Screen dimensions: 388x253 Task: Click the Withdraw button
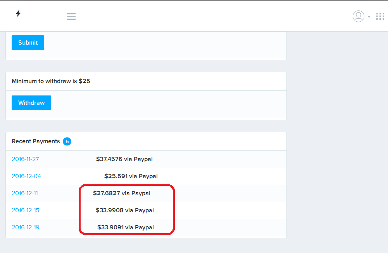click(x=31, y=103)
